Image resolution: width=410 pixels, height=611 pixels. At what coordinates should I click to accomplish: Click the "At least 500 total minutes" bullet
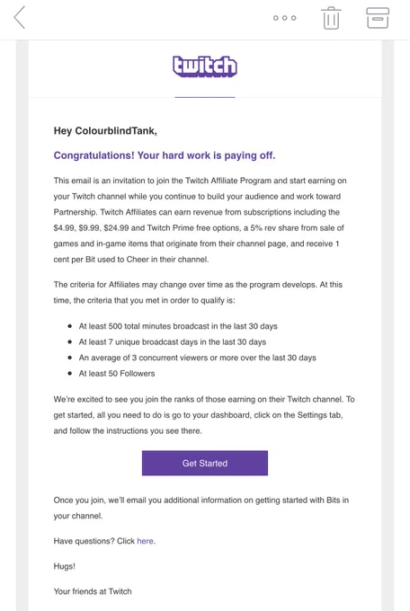coord(178,326)
